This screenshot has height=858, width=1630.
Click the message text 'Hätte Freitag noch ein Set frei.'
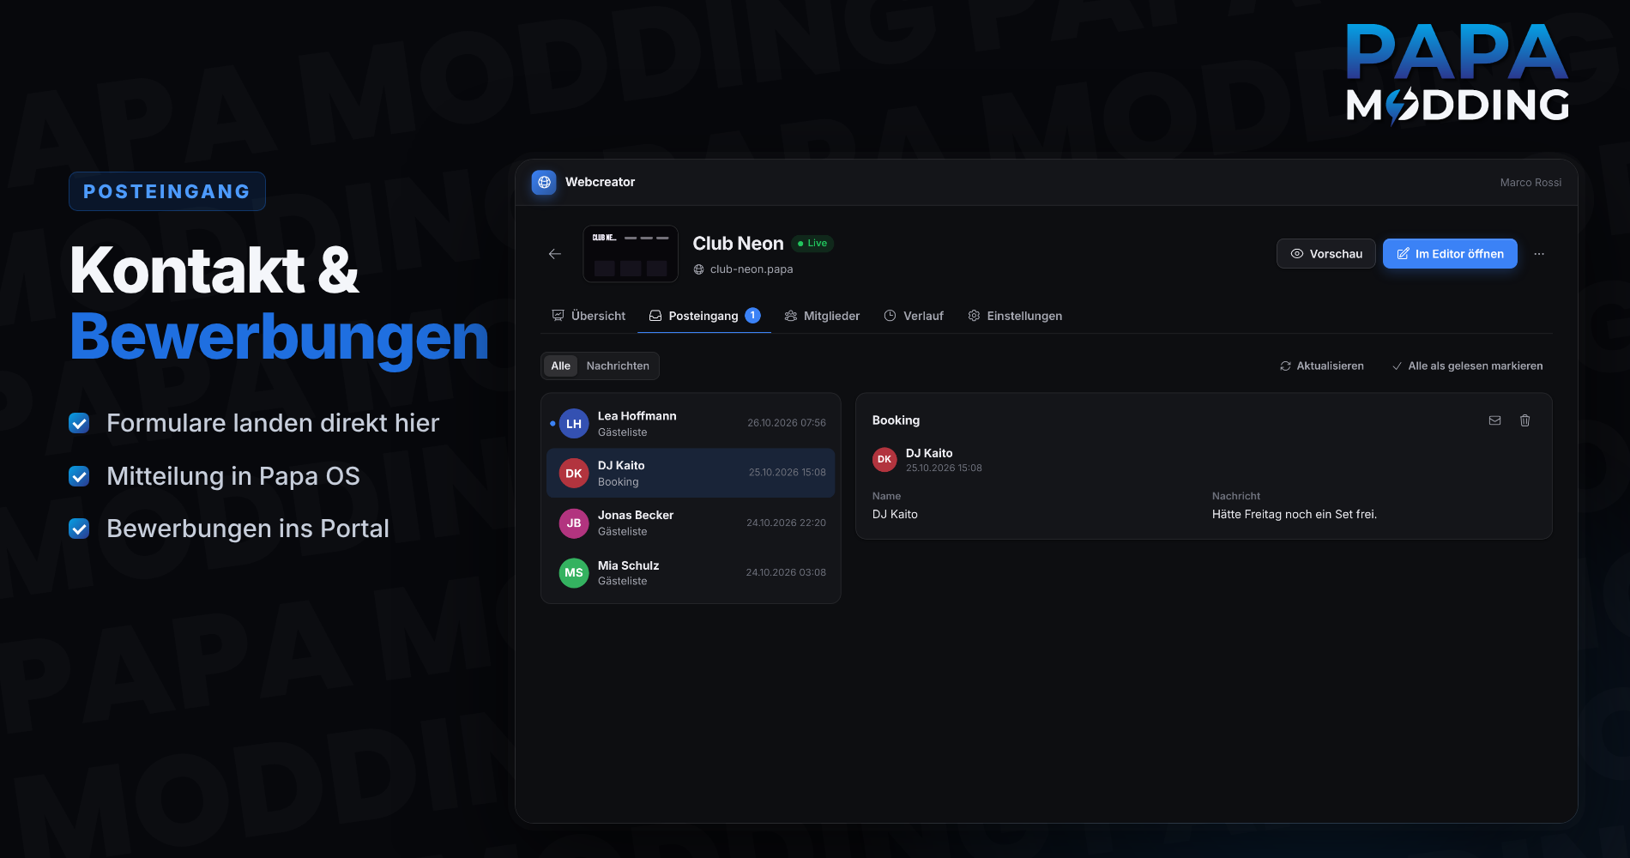coord(1294,514)
